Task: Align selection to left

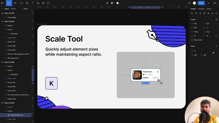Action: [192, 13]
